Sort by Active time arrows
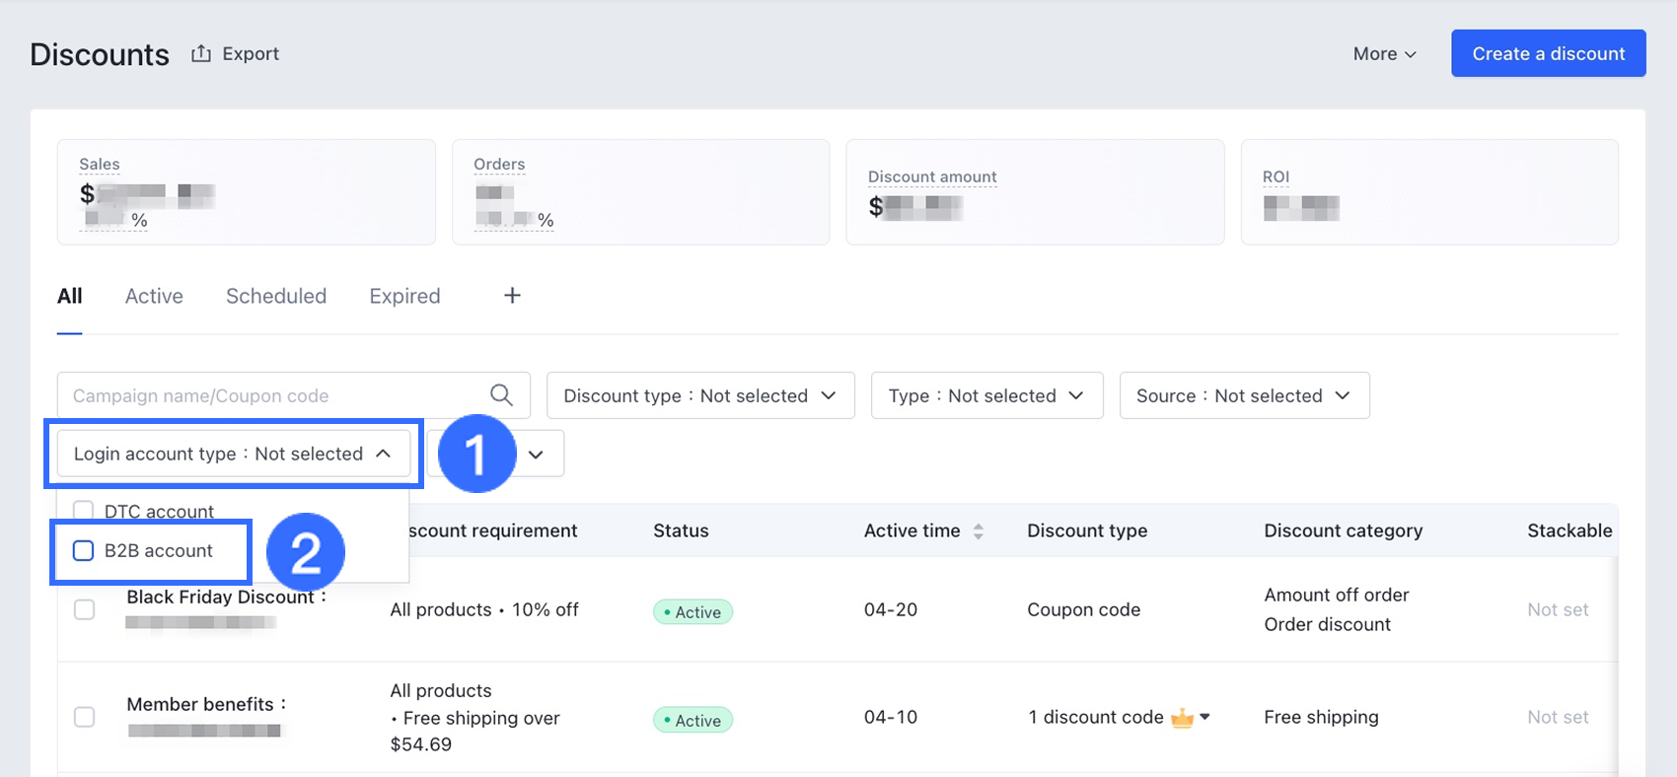This screenshot has width=1677, height=777. click(978, 531)
